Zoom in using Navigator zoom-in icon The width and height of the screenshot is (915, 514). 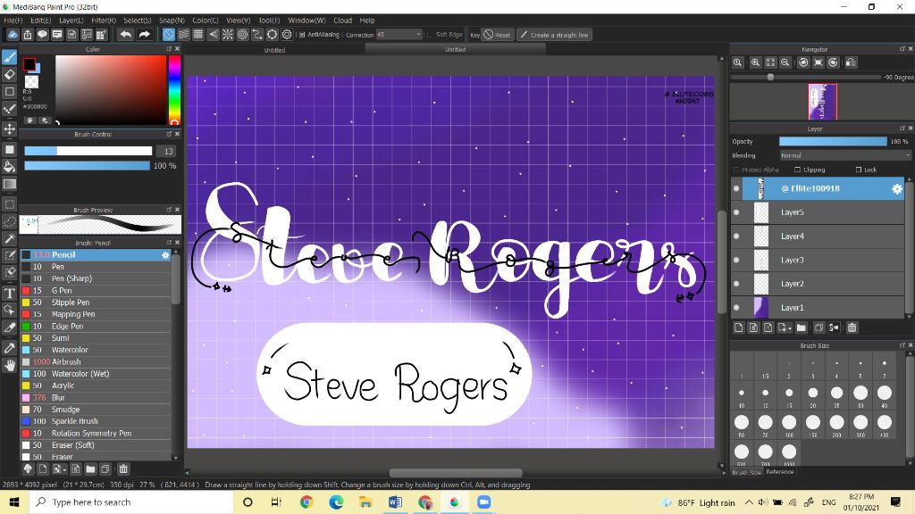[755, 62]
